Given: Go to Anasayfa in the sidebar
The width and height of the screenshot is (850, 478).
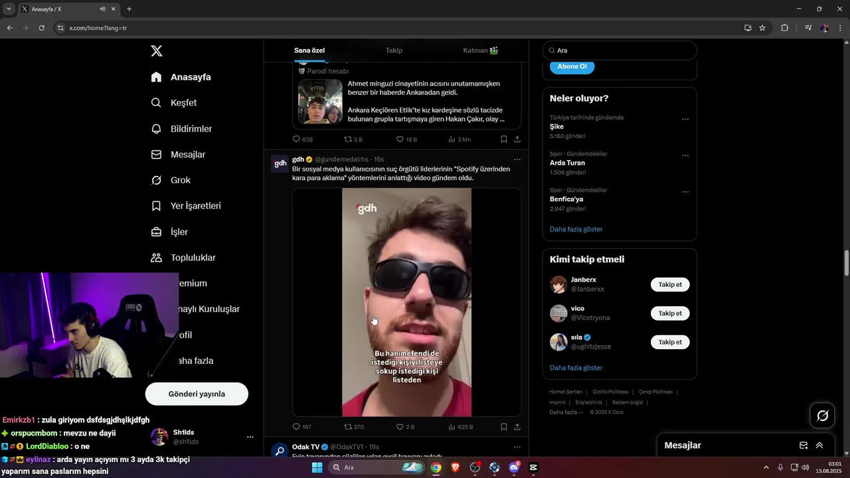Looking at the screenshot, I should tap(181, 77).
